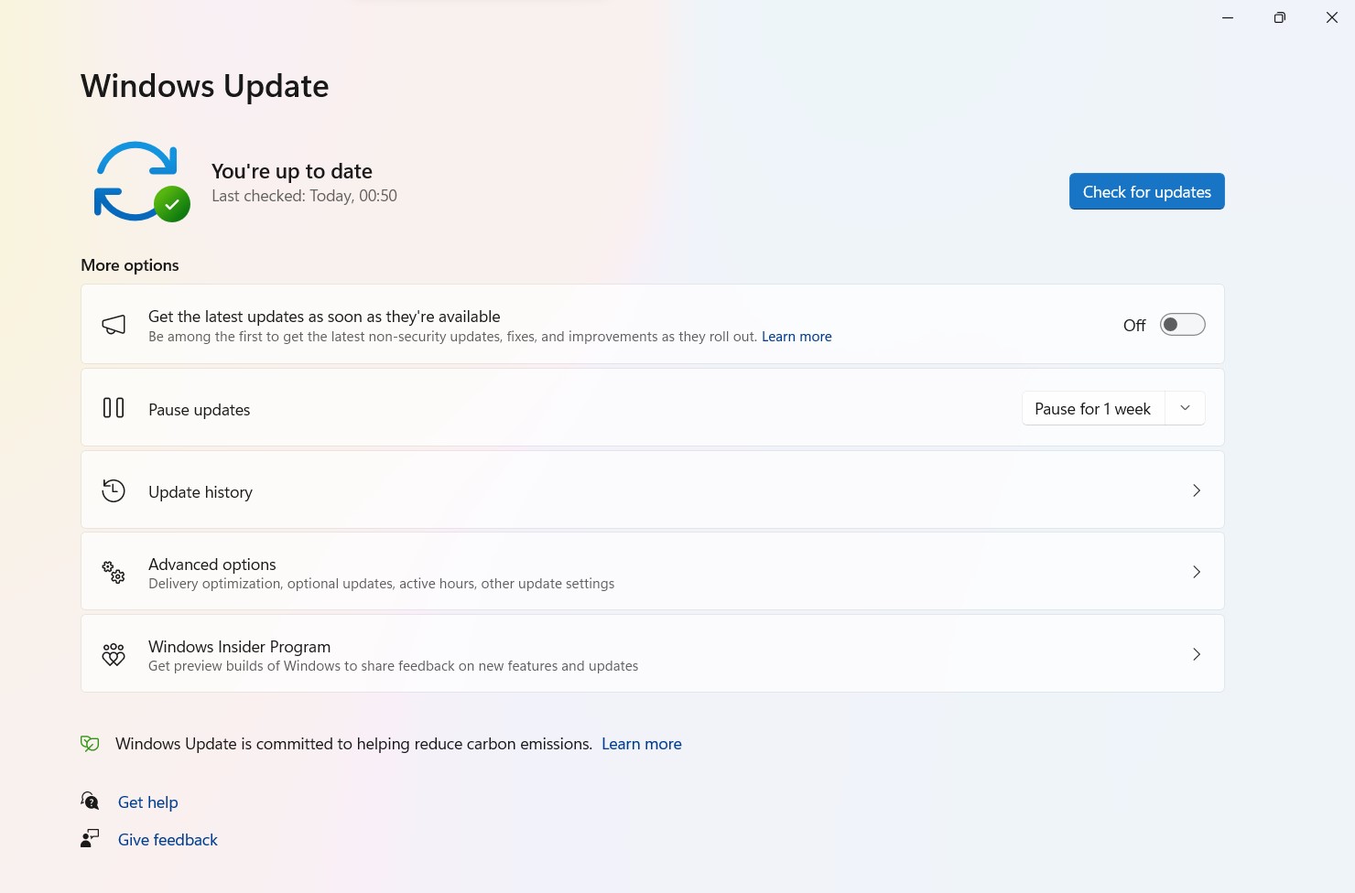Click the Windows Insider Program icon
The height and width of the screenshot is (893, 1355).
[x=113, y=654]
